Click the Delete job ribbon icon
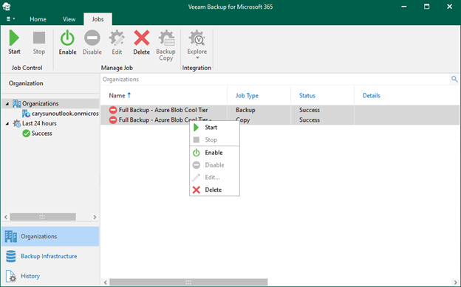Viewport: 461px width, 287px height. 141,38
